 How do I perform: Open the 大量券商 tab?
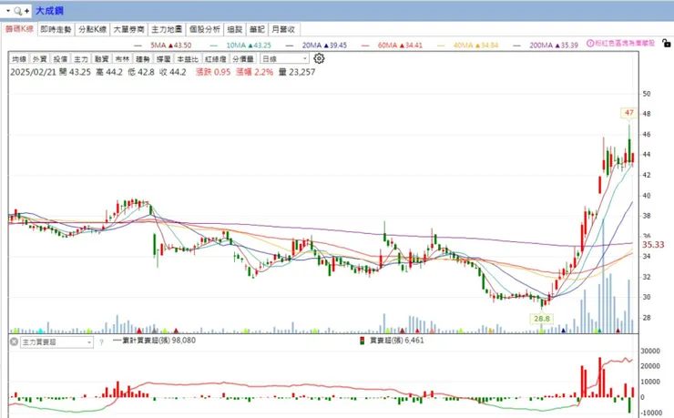coord(128,29)
